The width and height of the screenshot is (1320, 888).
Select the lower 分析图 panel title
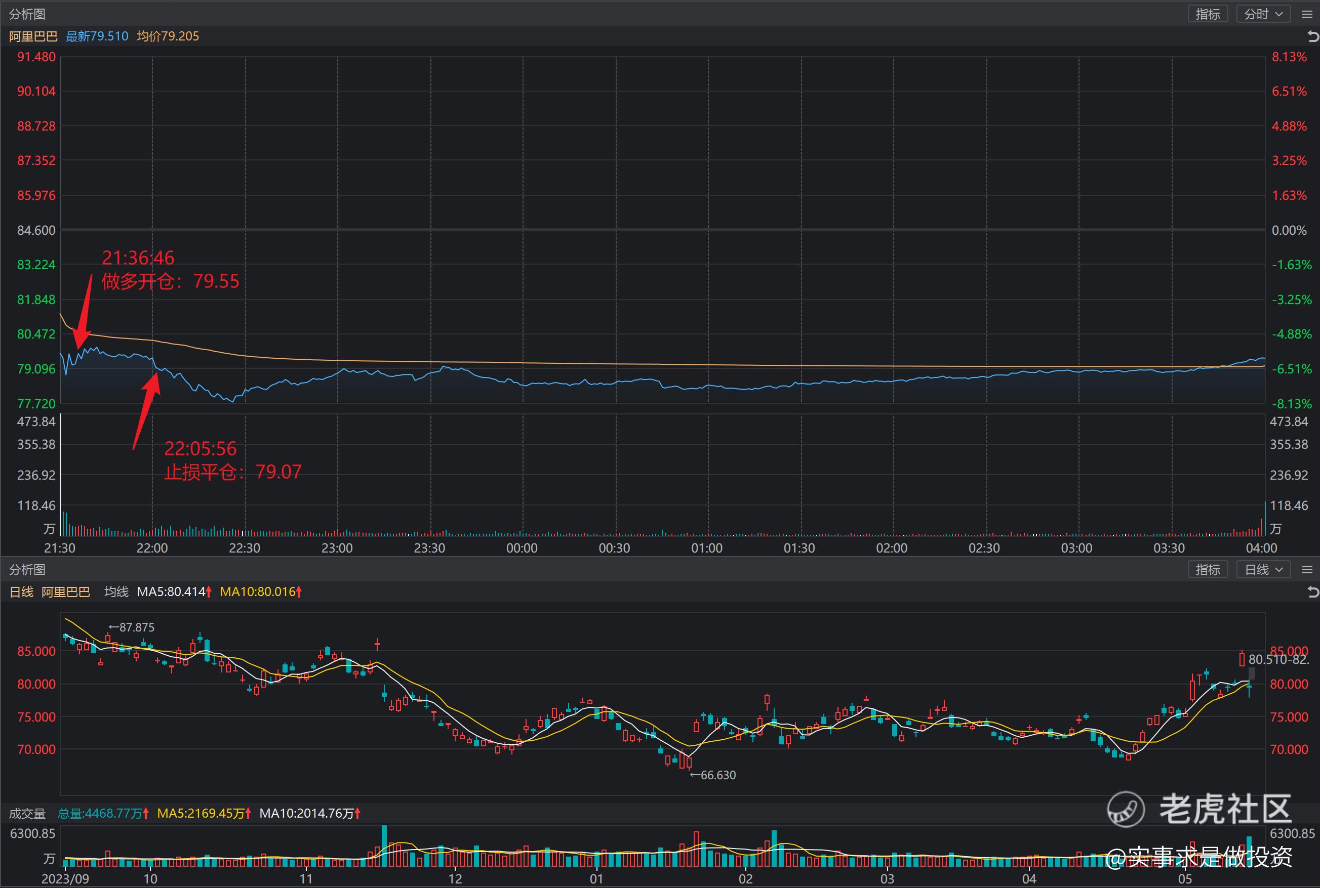(27, 570)
